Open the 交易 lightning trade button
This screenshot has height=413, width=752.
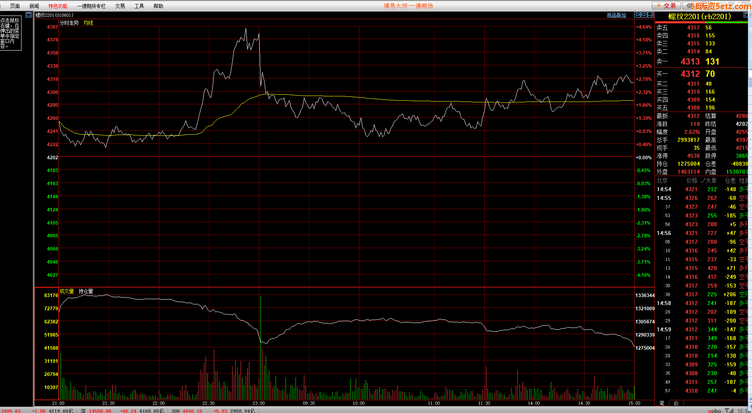(666, 6)
